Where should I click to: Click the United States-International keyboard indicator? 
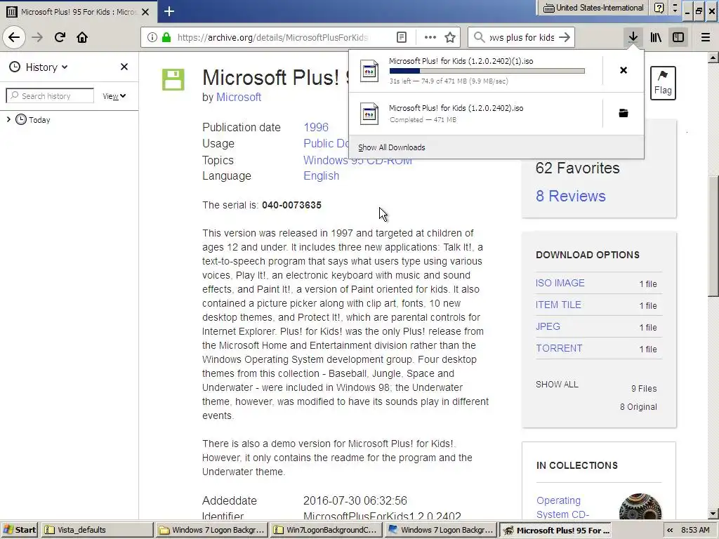tap(593, 8)
